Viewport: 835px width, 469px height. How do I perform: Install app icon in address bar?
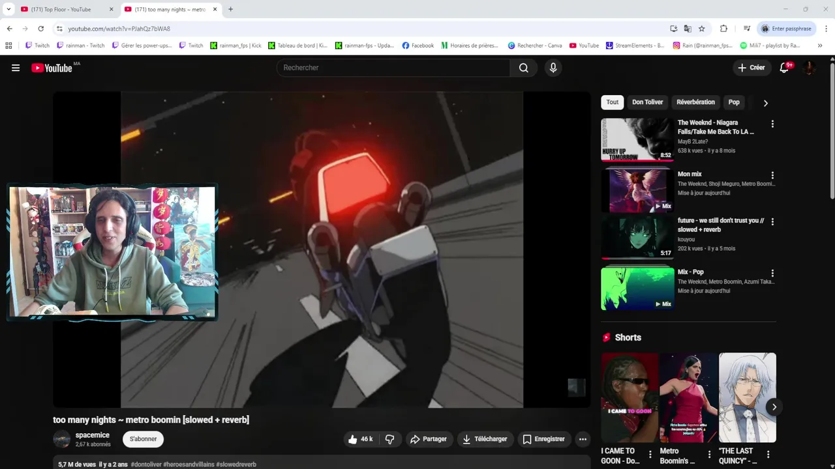tap(673, 29)
